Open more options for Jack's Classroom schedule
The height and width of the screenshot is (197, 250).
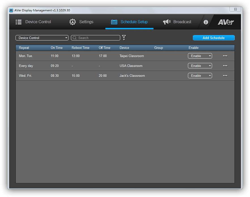point(225,76)
